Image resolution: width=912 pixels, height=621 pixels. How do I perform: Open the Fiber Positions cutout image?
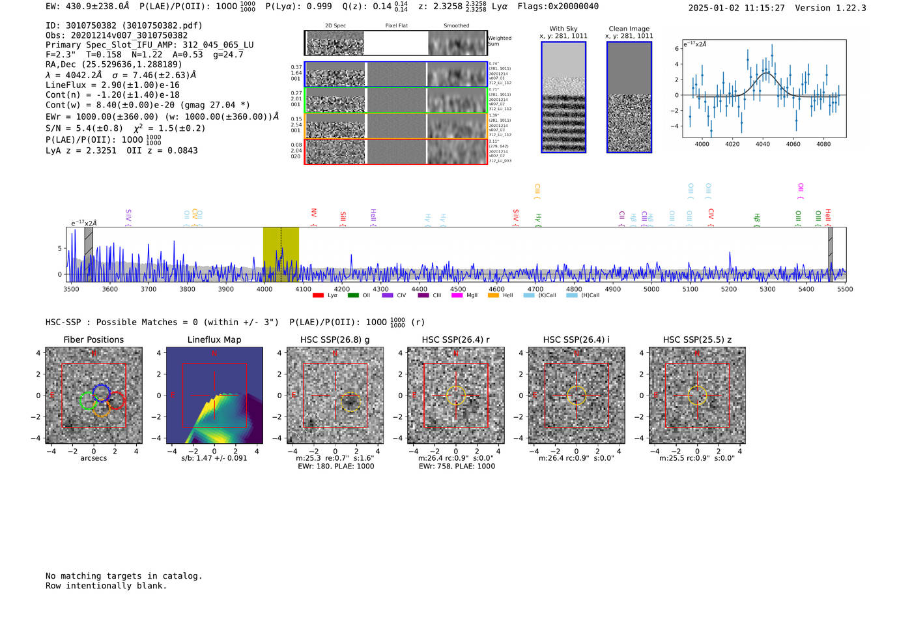[x=94, y=396]
